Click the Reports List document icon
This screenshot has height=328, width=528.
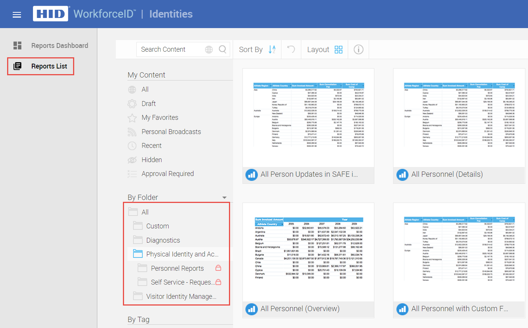[x=18, y=66]
